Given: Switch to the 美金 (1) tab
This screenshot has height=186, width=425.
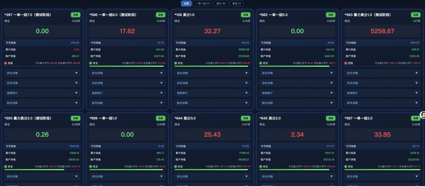Looking at the screenshot, I should click(237, 4).
